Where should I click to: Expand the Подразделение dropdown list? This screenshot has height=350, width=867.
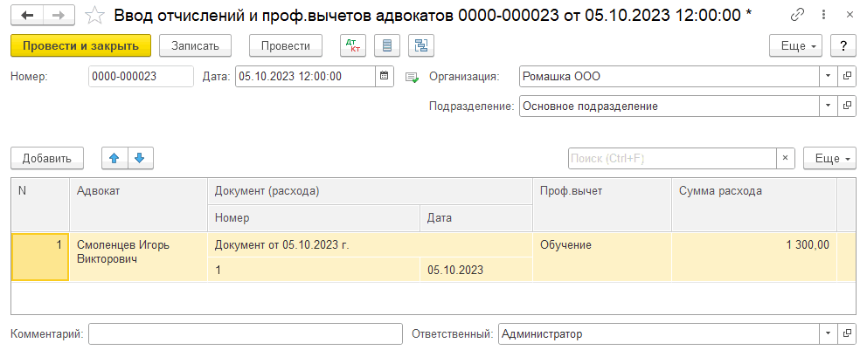pyautogui.click(x=827, y=106)
